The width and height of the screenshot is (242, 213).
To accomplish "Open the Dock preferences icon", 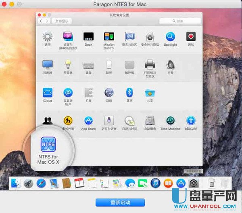I will pyautogui.click(x=88, y=37).
